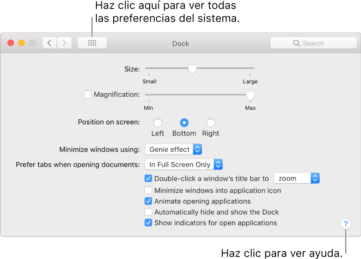Uncheck 'Show indicators for open applications'
The image size is (361, 259).
pyautogui.click(x=148, y=223)
